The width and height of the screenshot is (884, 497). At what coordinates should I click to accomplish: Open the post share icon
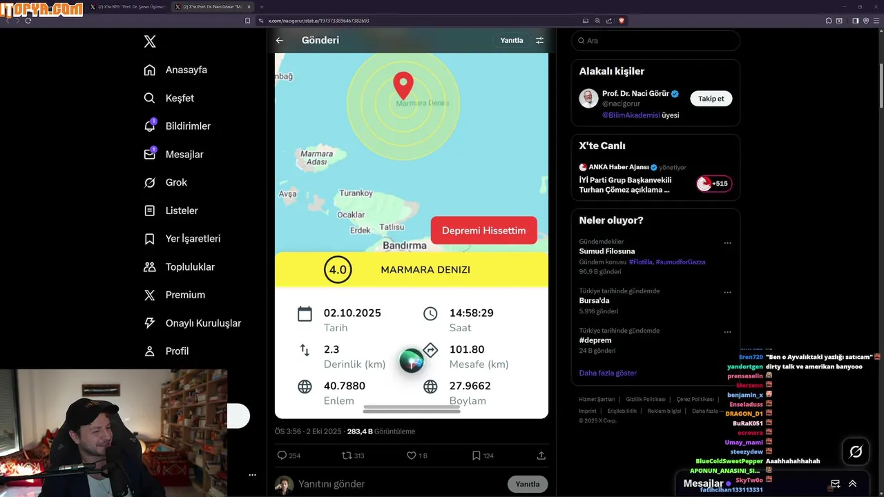tap(541, 456)
